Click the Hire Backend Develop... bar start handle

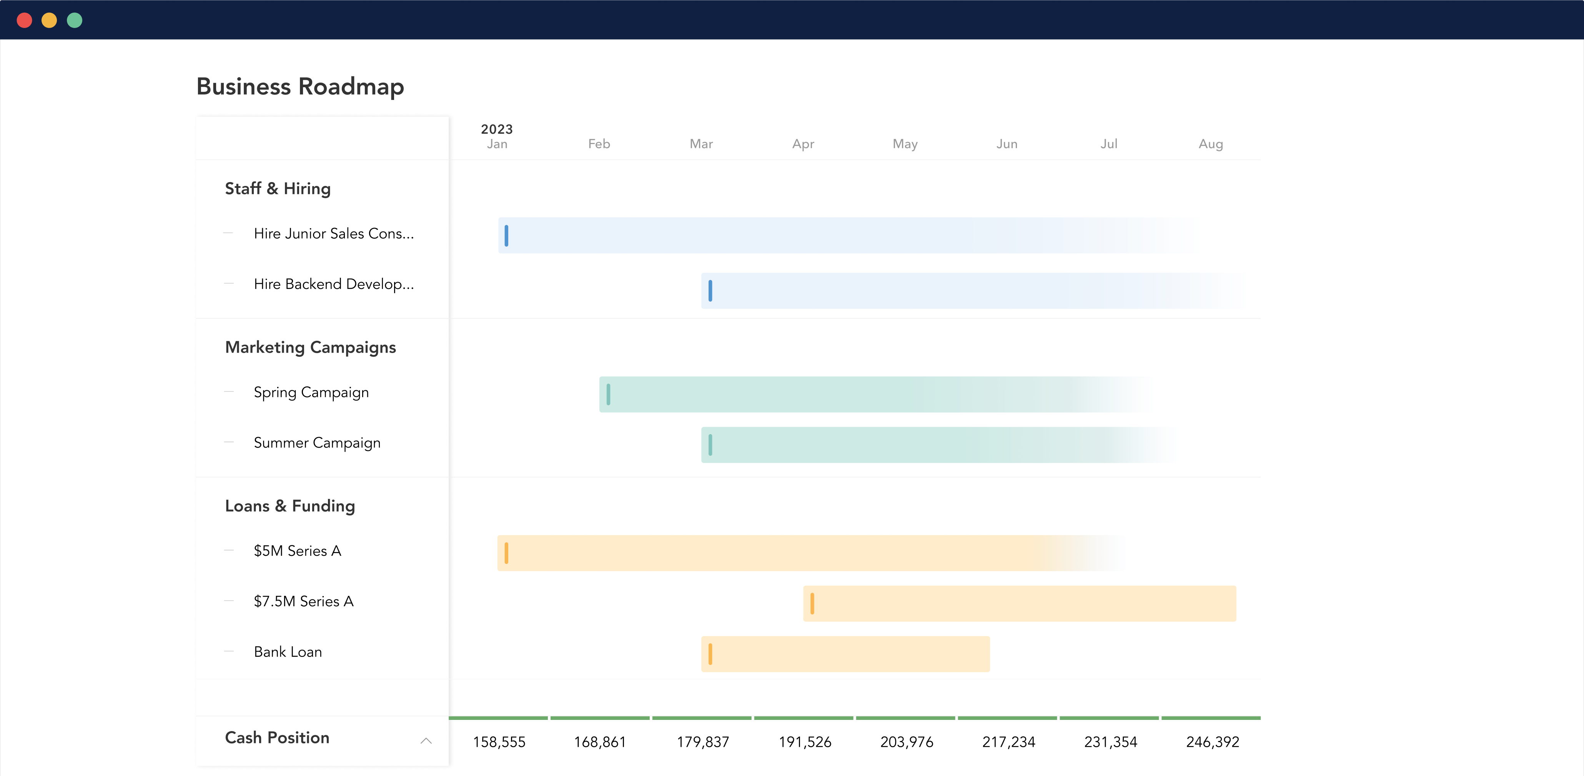pyautogui.click(x=710, y=291)
